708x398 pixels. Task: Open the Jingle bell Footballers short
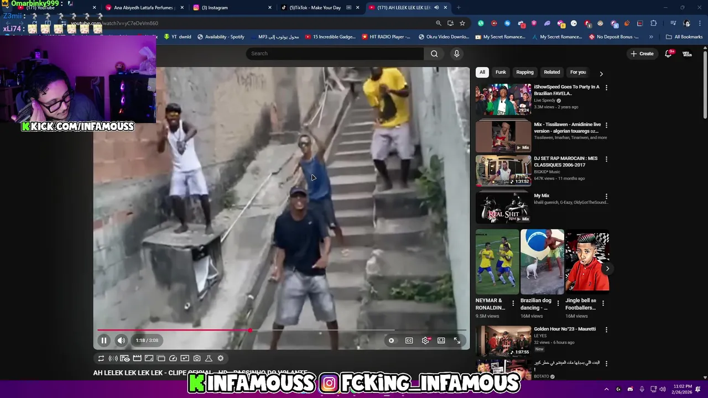tap(587, 262)
